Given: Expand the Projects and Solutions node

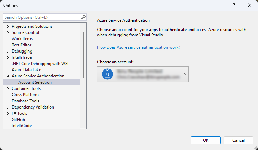Looking at the screenshot, I should [8, 26].
